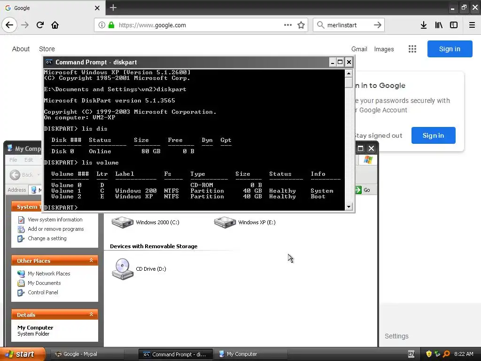Click Sign in inside the Google popup
The image size is (481, 361).
coord(433,135)
